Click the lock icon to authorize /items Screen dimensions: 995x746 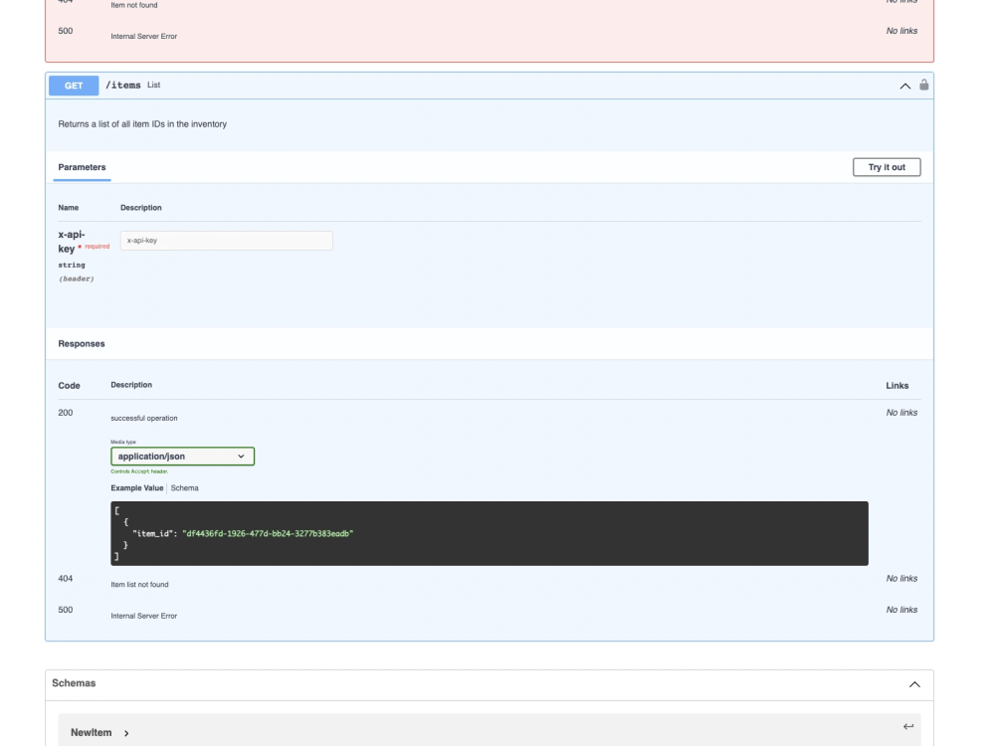point(923,86)
